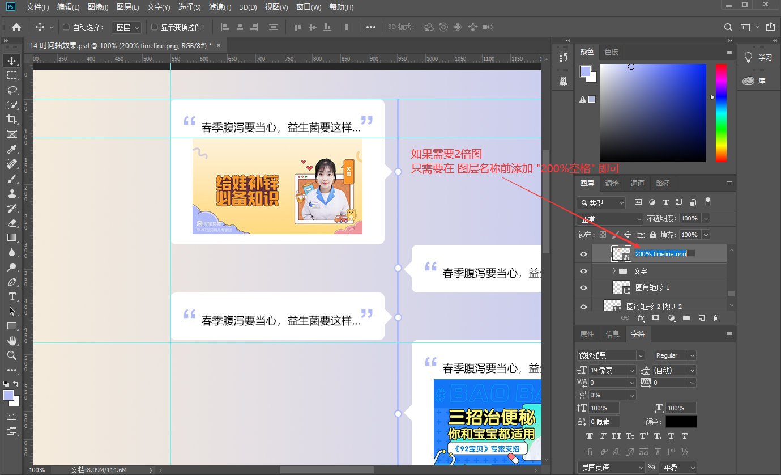781x475 pixels.
Task: Select the Pen tool
Action: click(11, 282)
